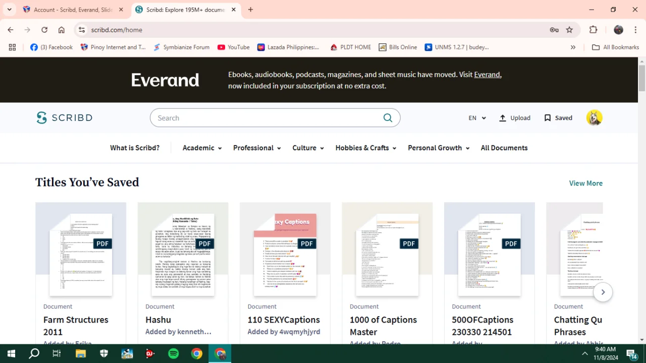The image size is (646, 363).
Task: Click the browser home icon
Action: pos(62,30)
